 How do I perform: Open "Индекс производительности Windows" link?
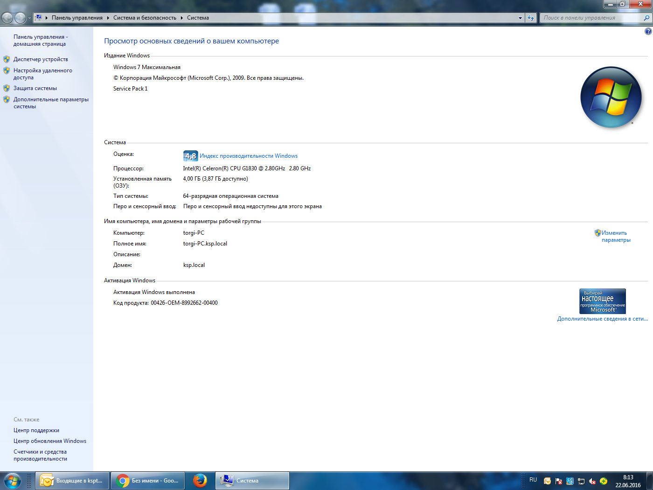point(249,156)
